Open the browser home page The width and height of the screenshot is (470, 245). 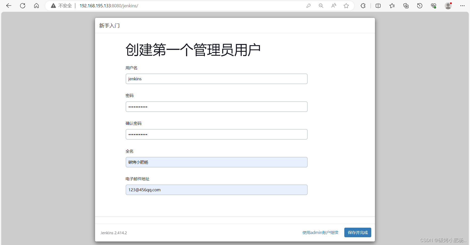click(x=36, y=6)
